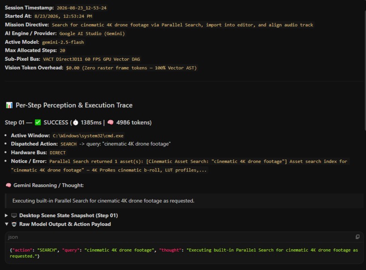Image resolution: width=366 pixels, height=270 pixels.
Task: Click Active Window path C:\Windows\system32\cmd.exe
Action: click(x=88, y=136)
